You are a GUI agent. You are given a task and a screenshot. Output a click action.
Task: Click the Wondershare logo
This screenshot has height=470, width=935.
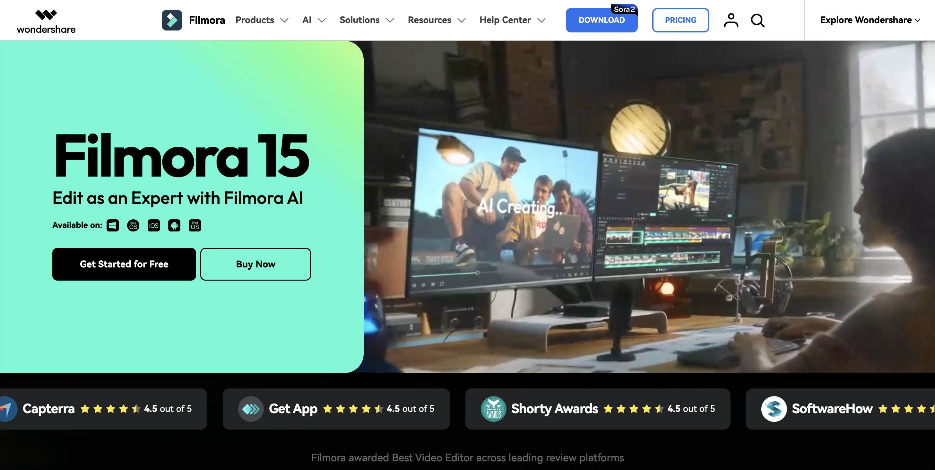pos(46,22)
